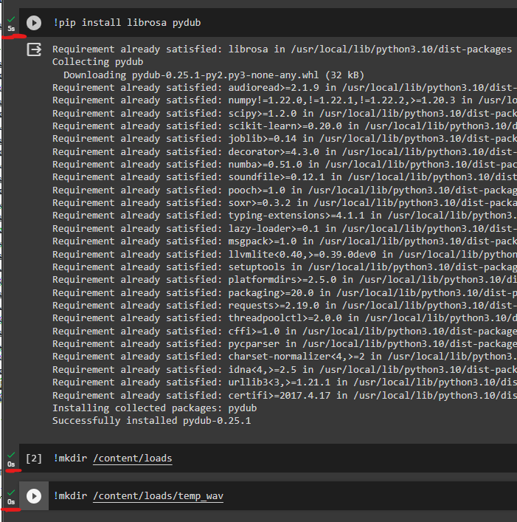
Task: Click the 'scipy>=1.2.0' requirement line
Action: tap(285, 114)
